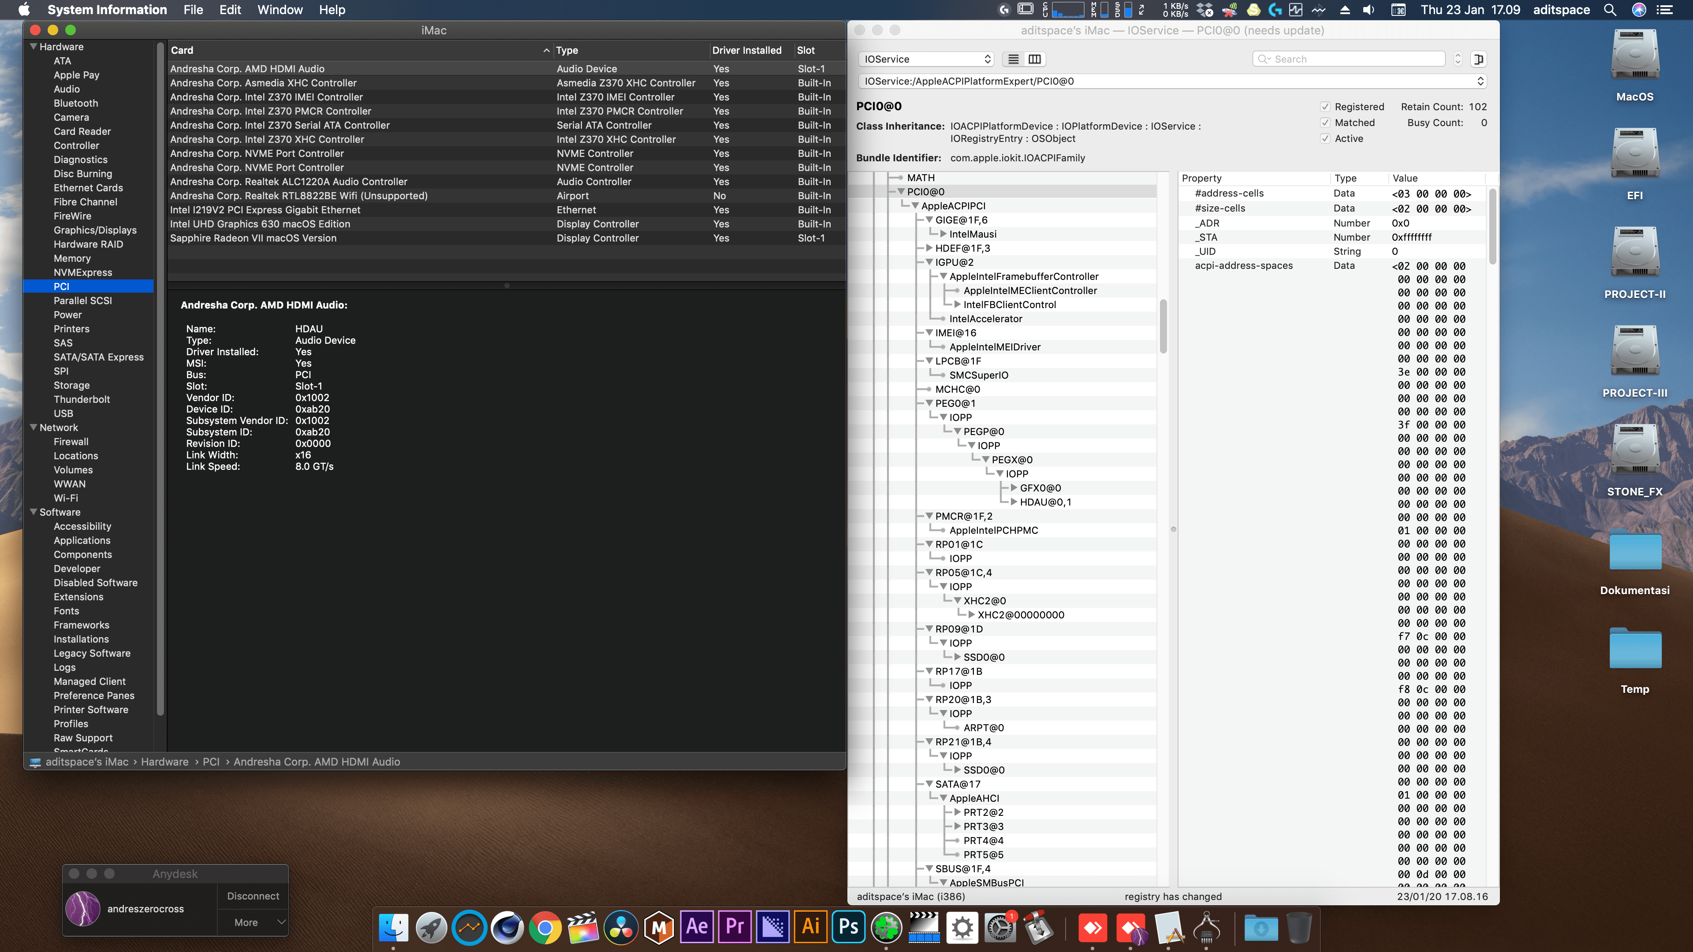
Task: Open System Preferences with update badge
Action: point(1000,927)
